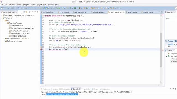The height and width of the screenshot is (99, 177).
Task: Open the Edit menu
Action: pos(6,5)
